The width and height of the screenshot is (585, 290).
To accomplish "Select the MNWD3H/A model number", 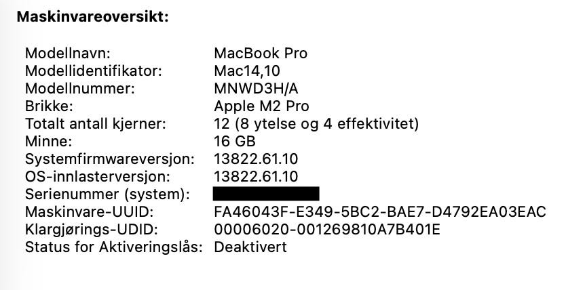I will 256,89.
